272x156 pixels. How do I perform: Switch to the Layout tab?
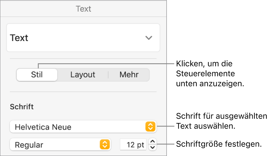83,75
